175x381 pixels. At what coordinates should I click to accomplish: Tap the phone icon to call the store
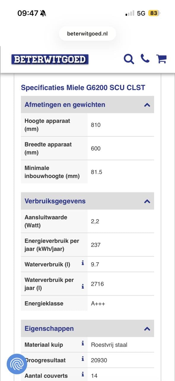click(x=145, y=59)
